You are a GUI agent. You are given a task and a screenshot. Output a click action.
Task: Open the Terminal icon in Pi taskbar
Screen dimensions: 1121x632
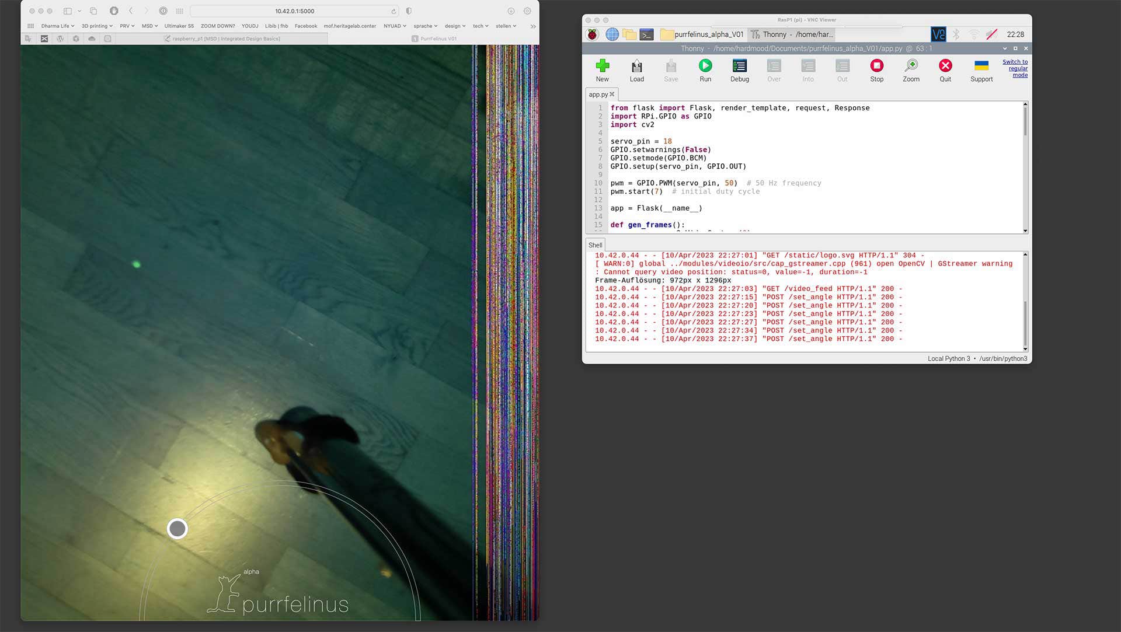click(646, 34)
